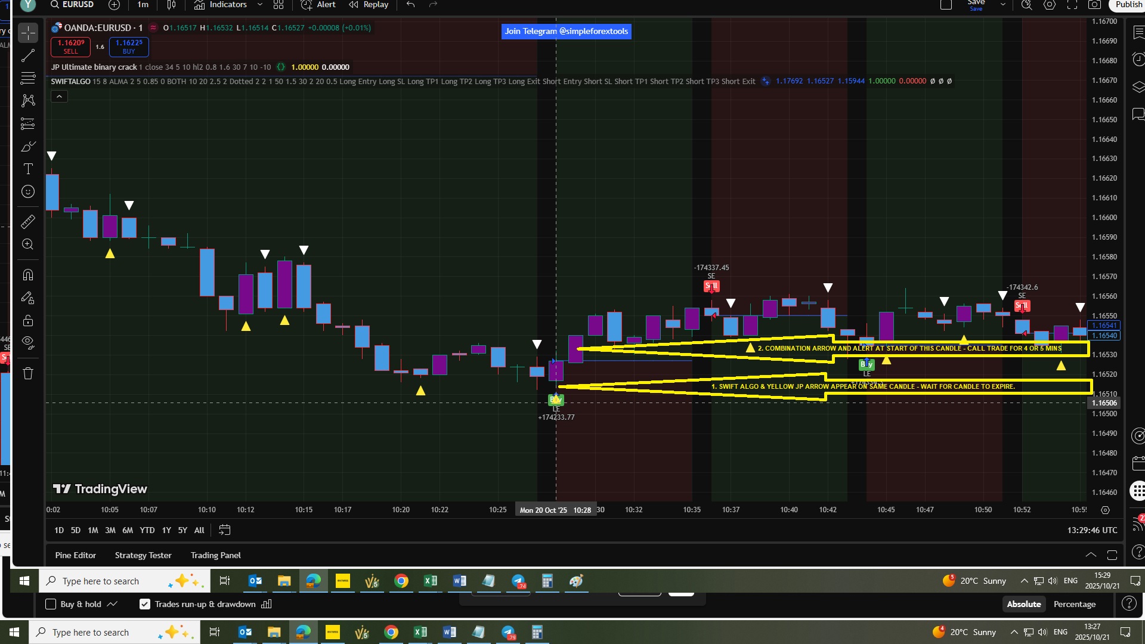Select the trend line drawing tool
The height and width of the screenshot is (644, 1145).
[28, 56]
